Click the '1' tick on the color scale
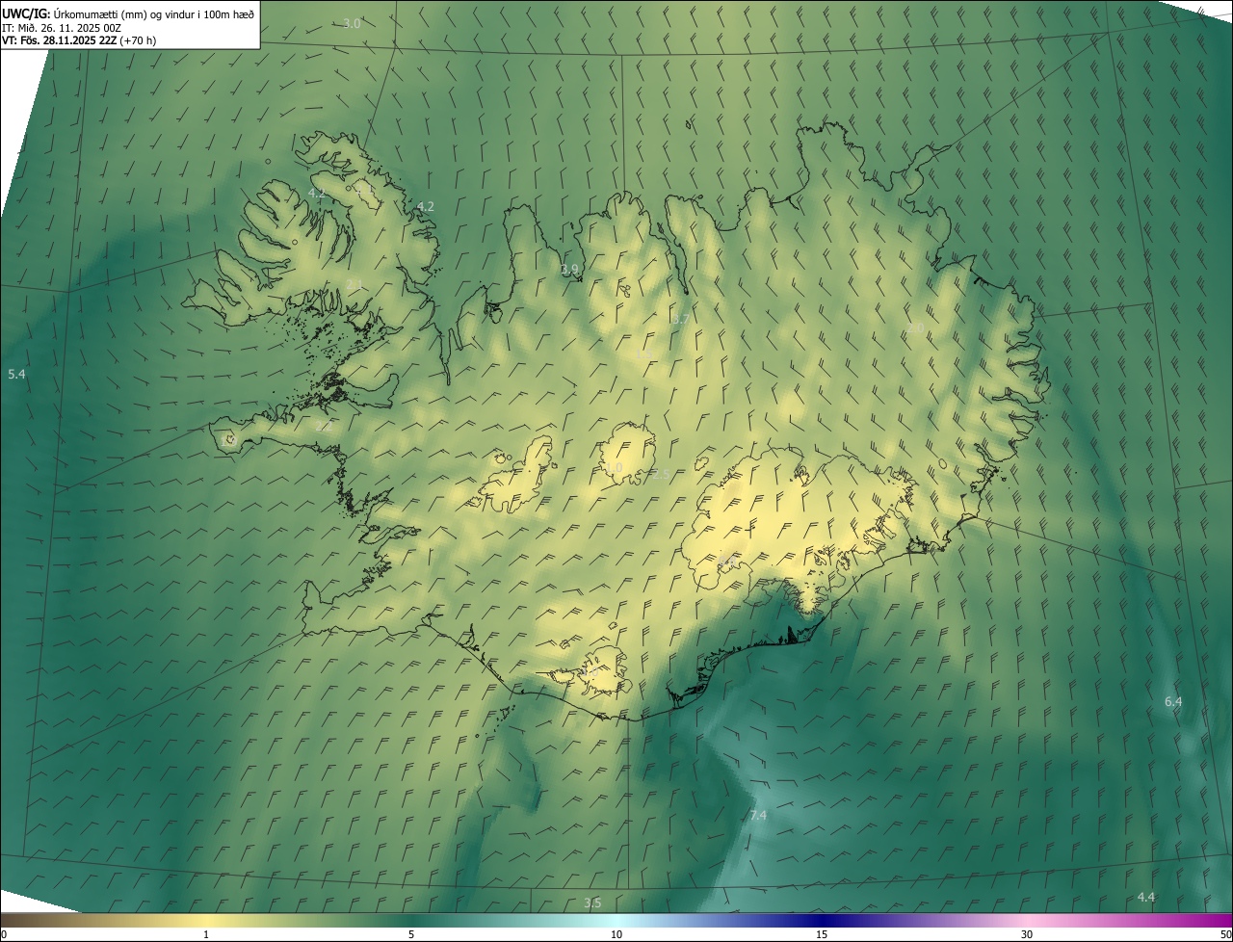Screen dimensions: 1233x942 [206, 935]
